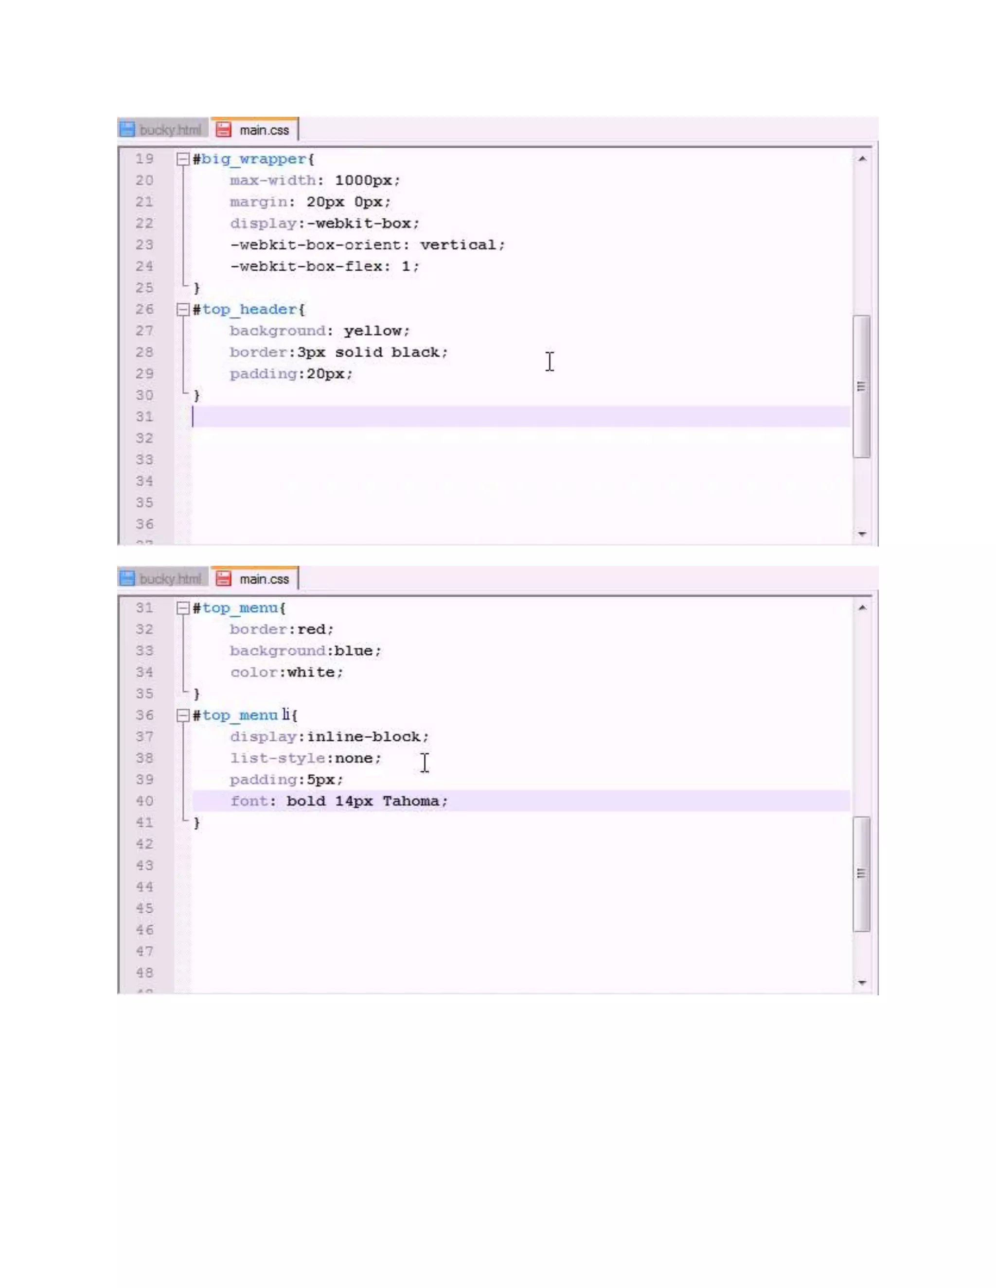
Task: Click on 'border:red;' line
Action: 282,629
